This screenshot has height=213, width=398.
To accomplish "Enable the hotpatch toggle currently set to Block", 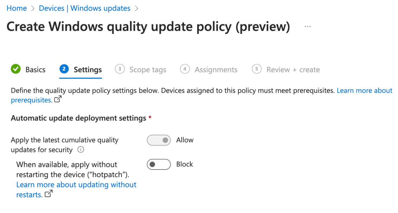I will (159, 164).
